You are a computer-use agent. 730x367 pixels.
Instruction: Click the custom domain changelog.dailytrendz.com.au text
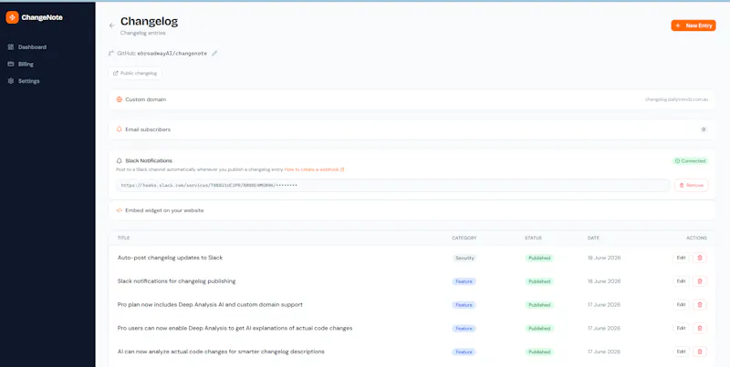click(676, 99)
